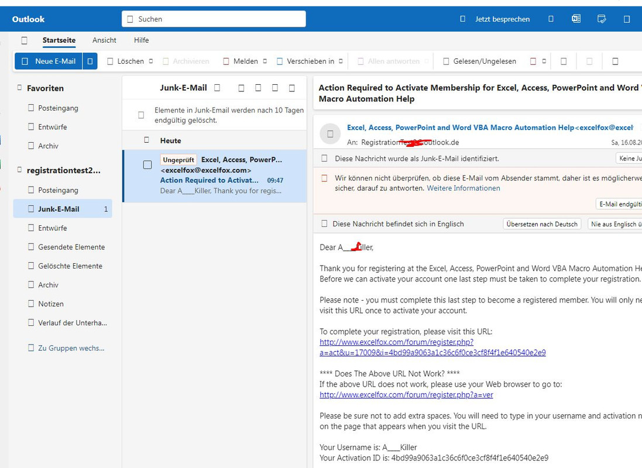The height and width of the screenshot is (468, 642).
Task: Open dropdown arrow next to Neue E-Mail
Action: [90, 61]
